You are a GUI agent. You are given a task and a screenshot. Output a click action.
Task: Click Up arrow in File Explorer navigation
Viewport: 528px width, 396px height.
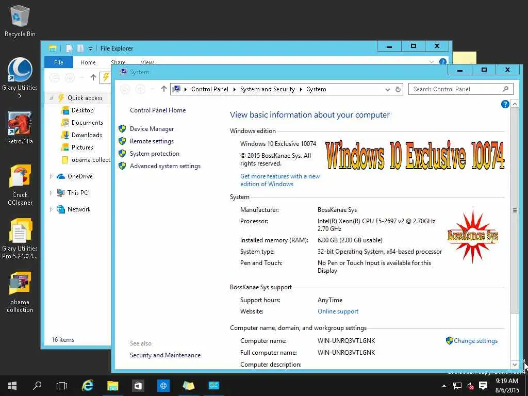93,77
